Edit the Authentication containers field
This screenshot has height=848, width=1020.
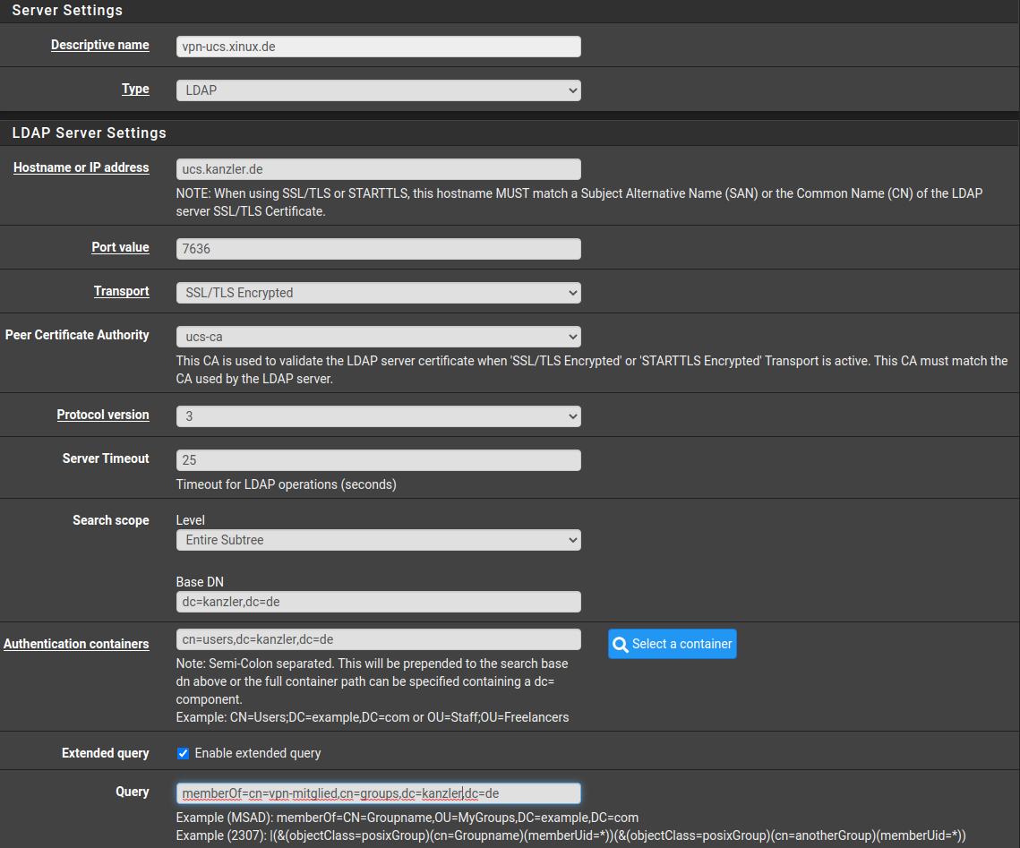378,639
